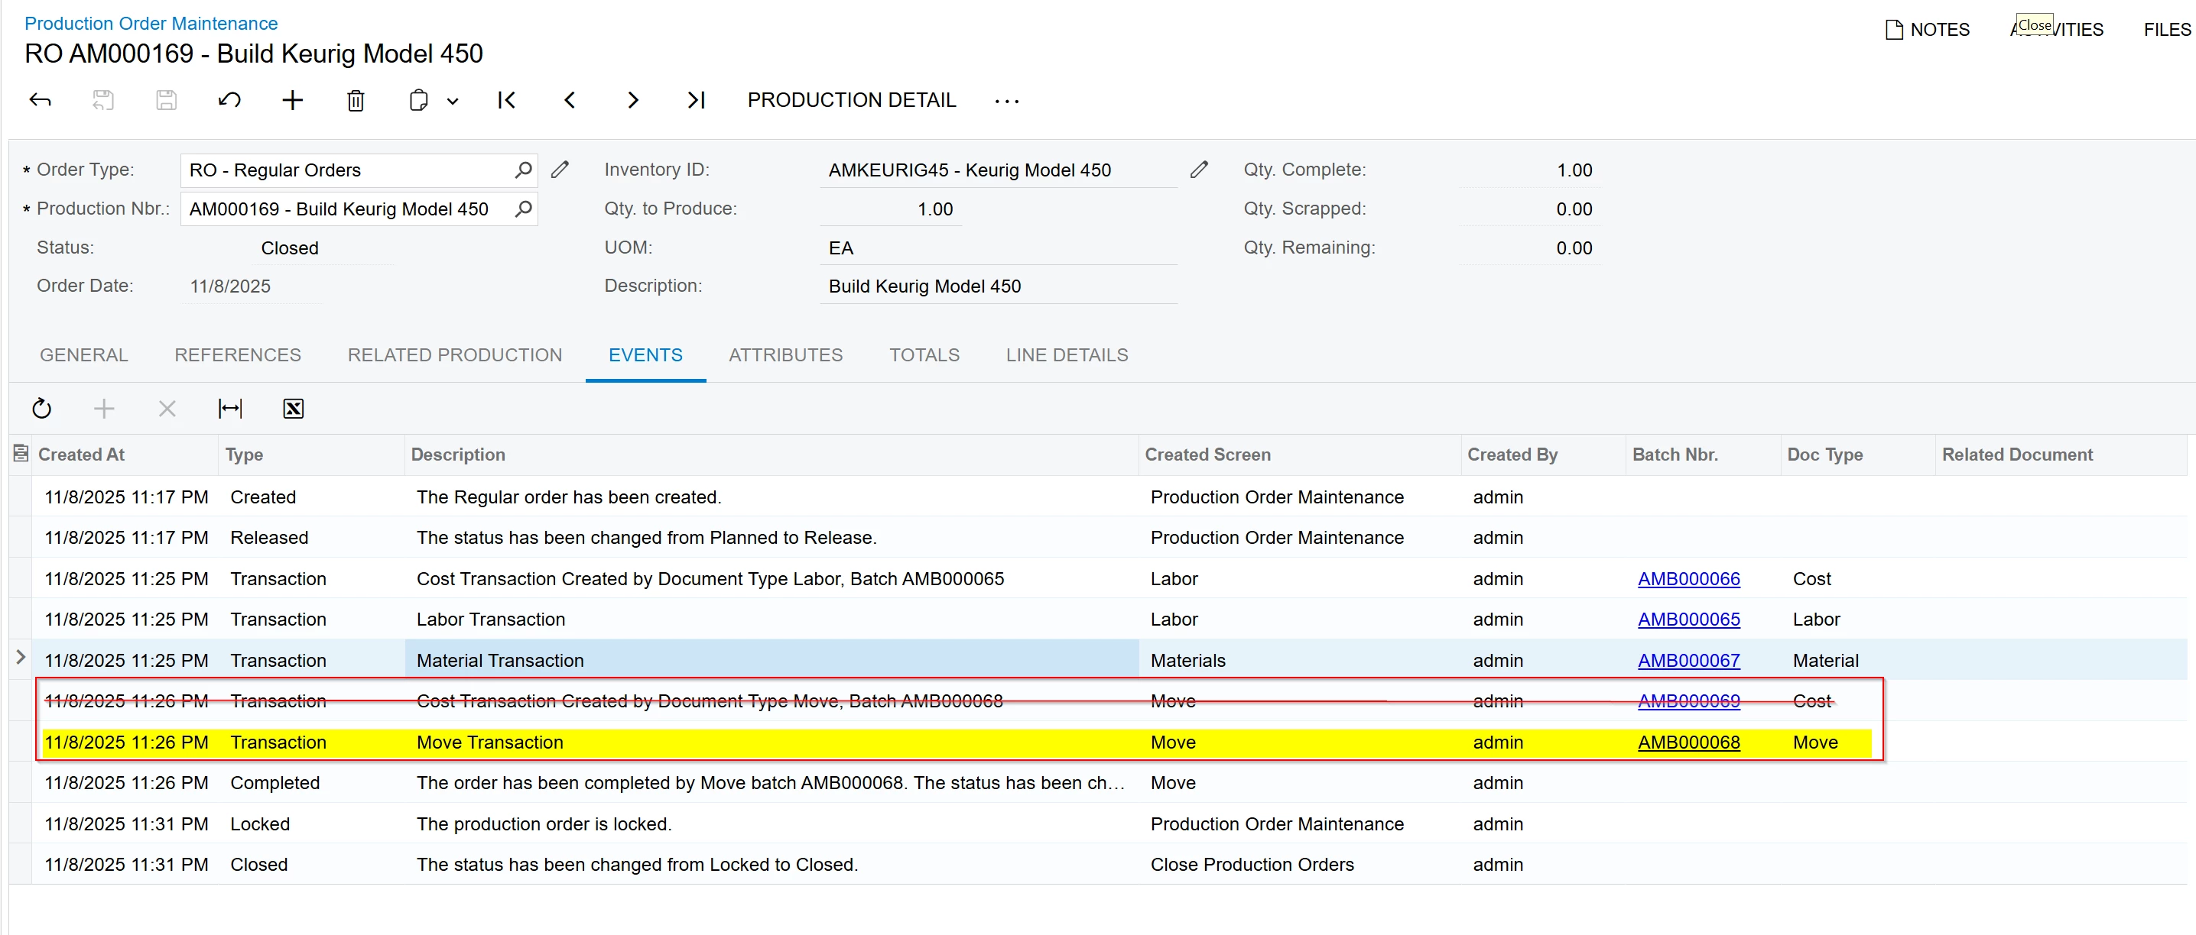Click the fit columns icon
Screen dimensions: 2196x935
tap(230, 409)
